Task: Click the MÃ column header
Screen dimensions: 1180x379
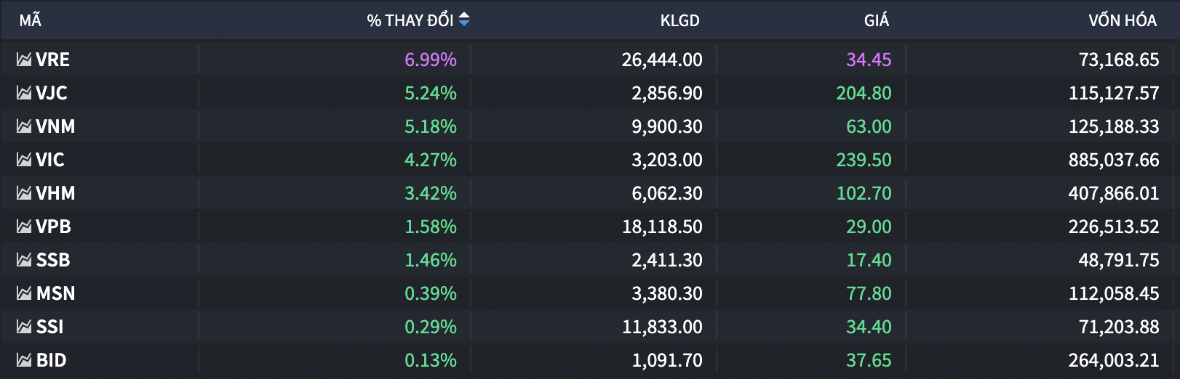Action: tap(31, 20)
